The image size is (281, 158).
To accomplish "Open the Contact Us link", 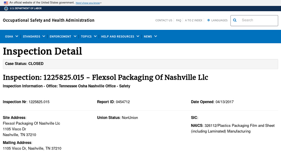I will [x=164, y=20].
